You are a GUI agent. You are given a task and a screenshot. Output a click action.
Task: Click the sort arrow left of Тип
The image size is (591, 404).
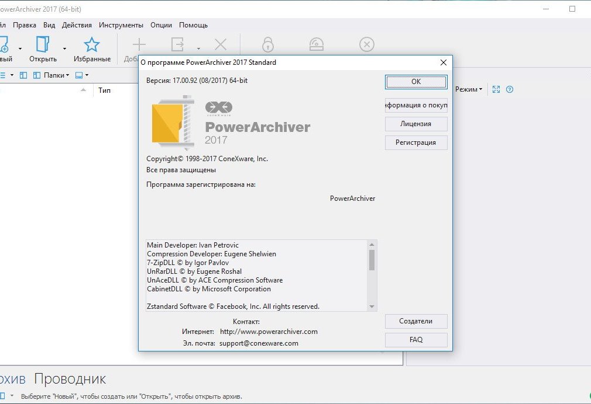click(x=83, y=90)
